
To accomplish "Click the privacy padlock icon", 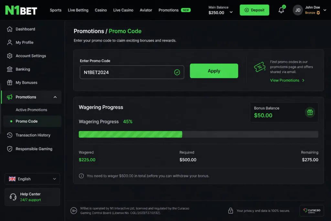I will 230,210.
